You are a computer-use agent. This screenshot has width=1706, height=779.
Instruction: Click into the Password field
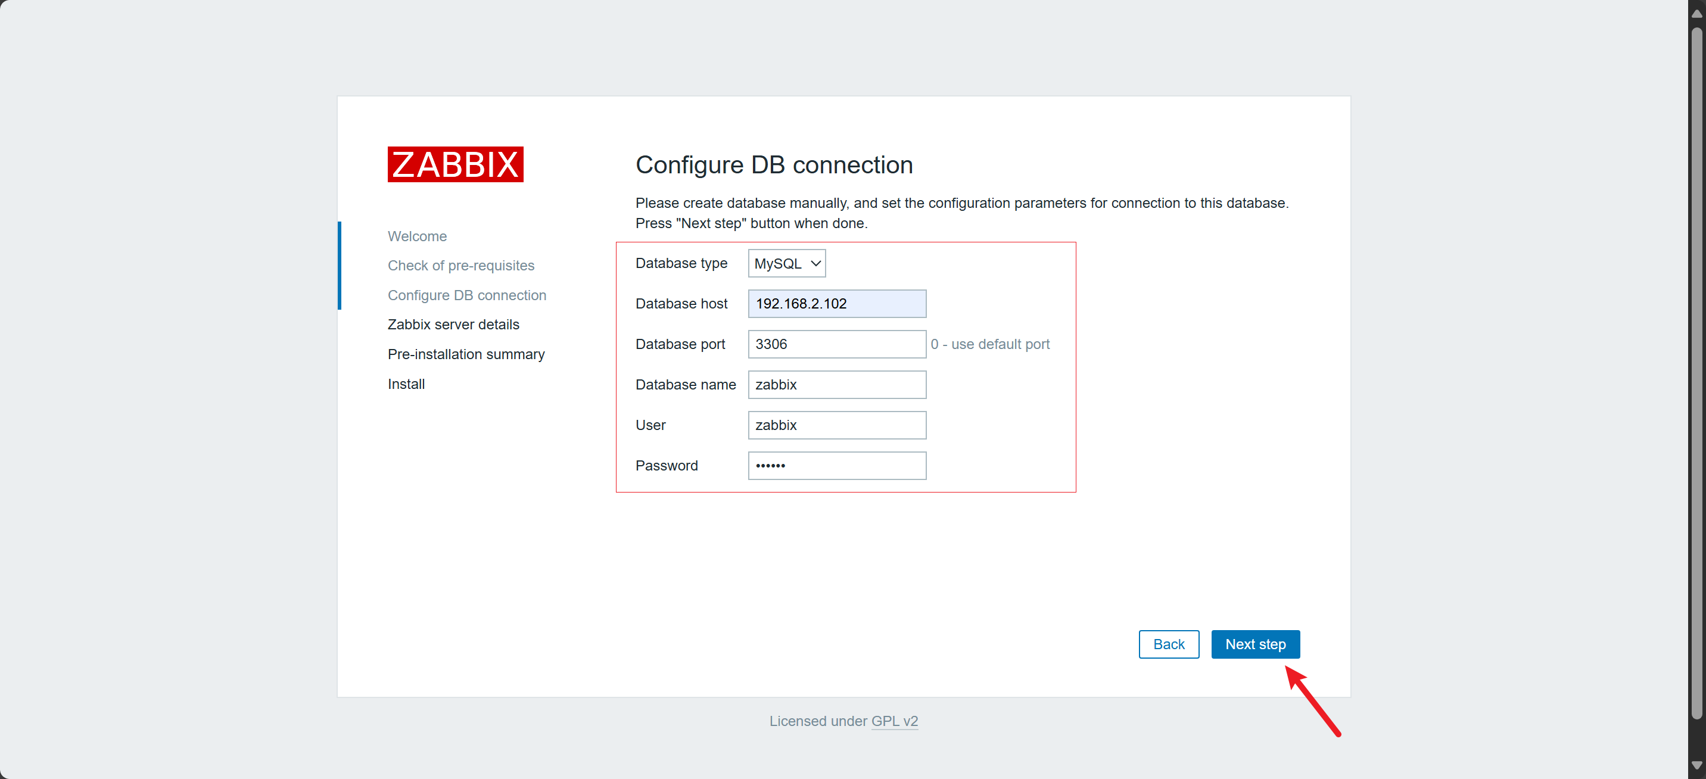836,465
